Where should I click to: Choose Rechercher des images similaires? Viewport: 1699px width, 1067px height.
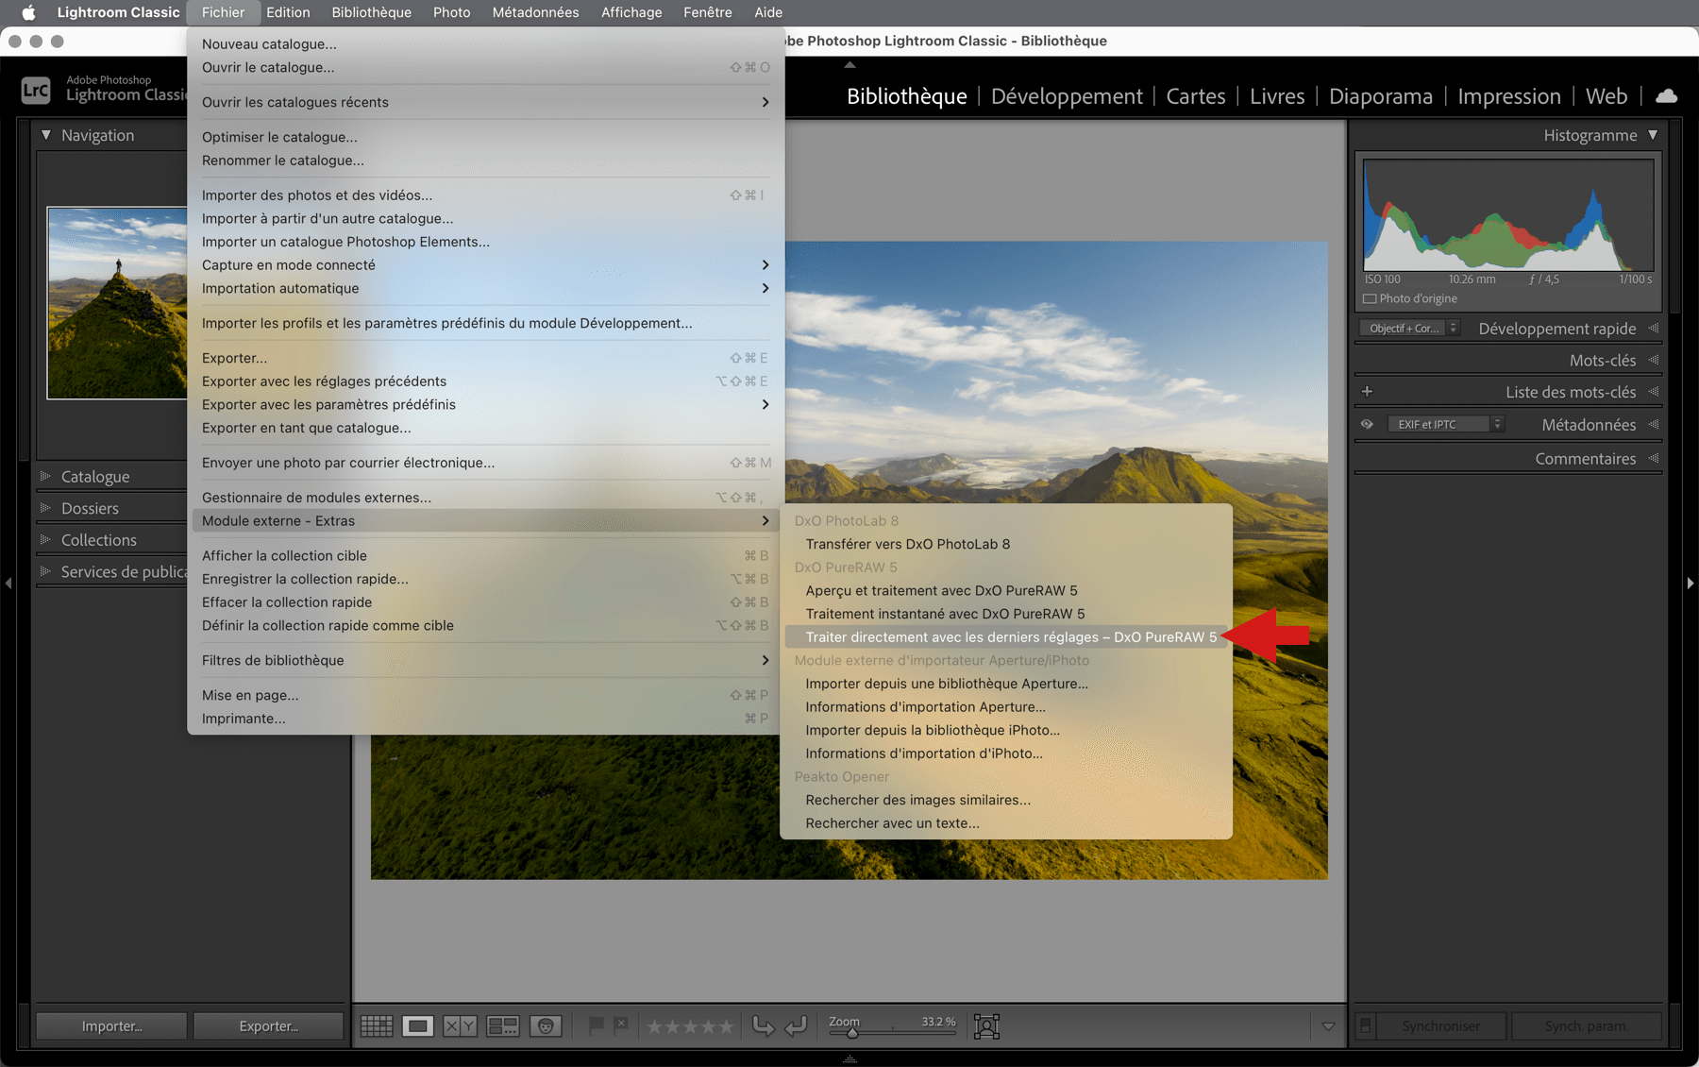1006,800
